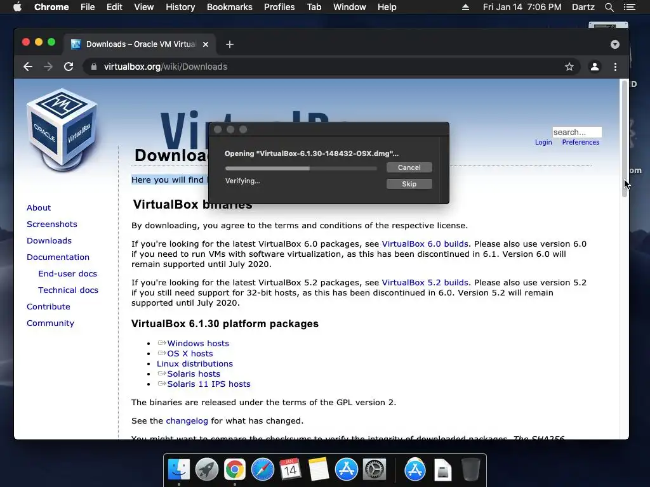Open Safari from the Dock
This screenshot has height=487, width=650.
263,470
